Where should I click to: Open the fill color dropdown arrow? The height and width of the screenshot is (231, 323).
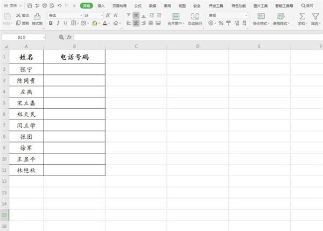pos(99,23)
